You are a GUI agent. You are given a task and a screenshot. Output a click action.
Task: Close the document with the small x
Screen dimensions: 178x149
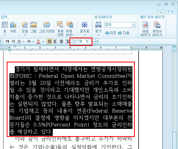coord(173,12)
